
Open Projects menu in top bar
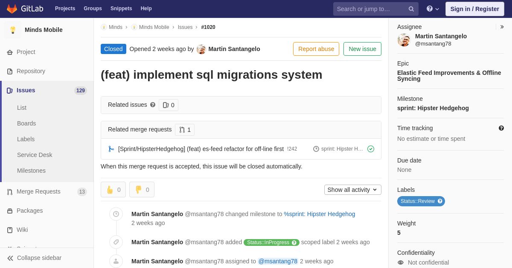(x=65, y=9)
